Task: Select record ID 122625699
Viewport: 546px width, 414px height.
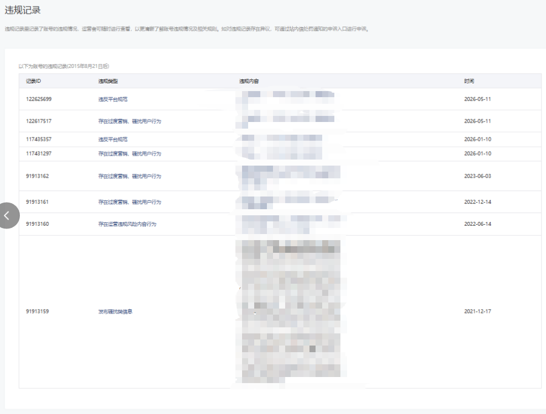Action: coord(39,99)
